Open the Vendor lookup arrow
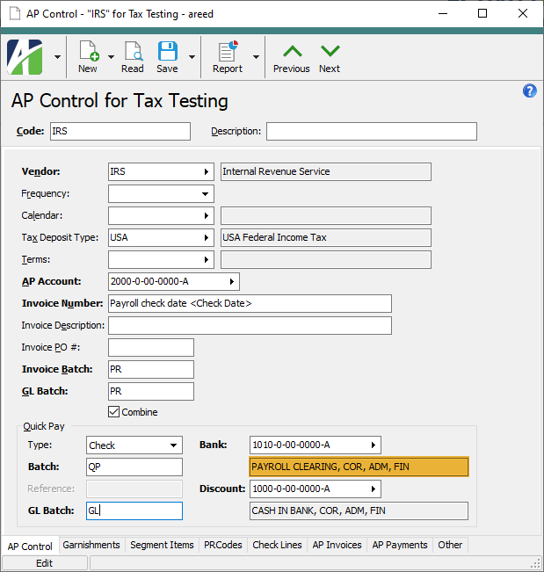This screenshot has height=572, width=544. [x=207, y=171]
